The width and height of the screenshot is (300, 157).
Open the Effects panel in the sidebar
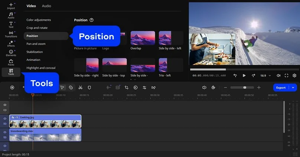11,43
